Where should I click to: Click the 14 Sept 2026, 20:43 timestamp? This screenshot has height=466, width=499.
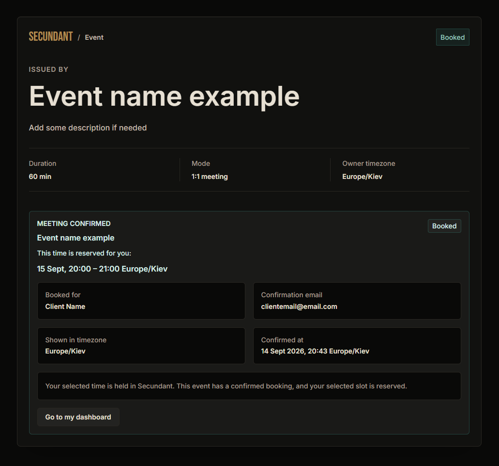[x=315, y=351]
